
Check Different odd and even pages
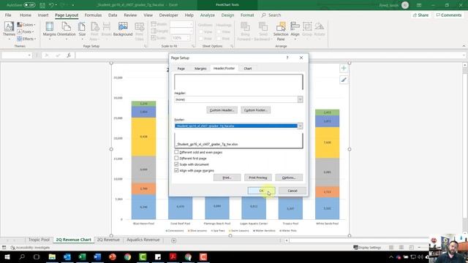176,152
